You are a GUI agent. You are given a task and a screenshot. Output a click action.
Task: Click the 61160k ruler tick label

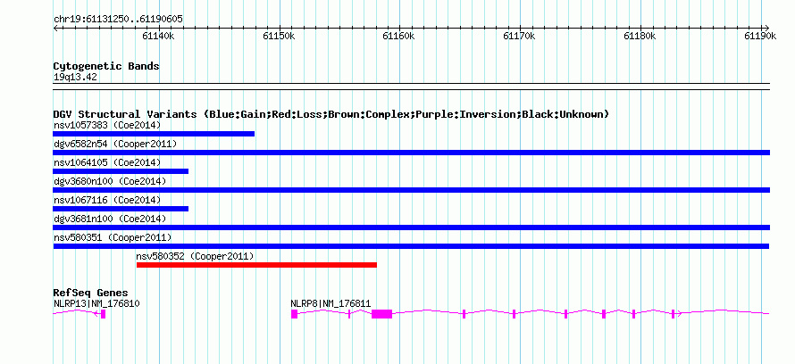(399, 37)
